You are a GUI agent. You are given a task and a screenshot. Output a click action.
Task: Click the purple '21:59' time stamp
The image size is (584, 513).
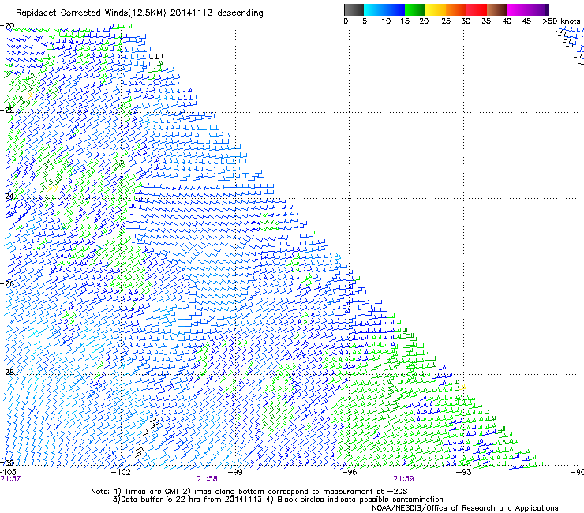[x=403, y=479]
